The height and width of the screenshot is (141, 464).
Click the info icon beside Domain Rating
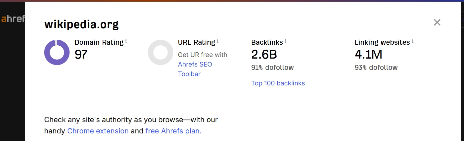[126, 41]
